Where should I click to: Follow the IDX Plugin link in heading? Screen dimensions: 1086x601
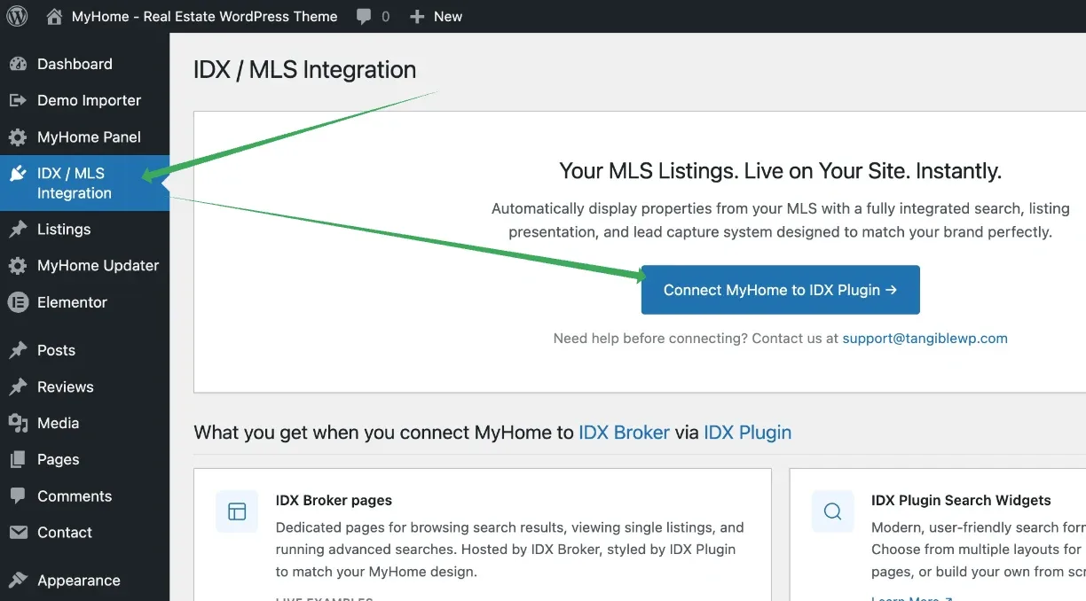(747, 433)
